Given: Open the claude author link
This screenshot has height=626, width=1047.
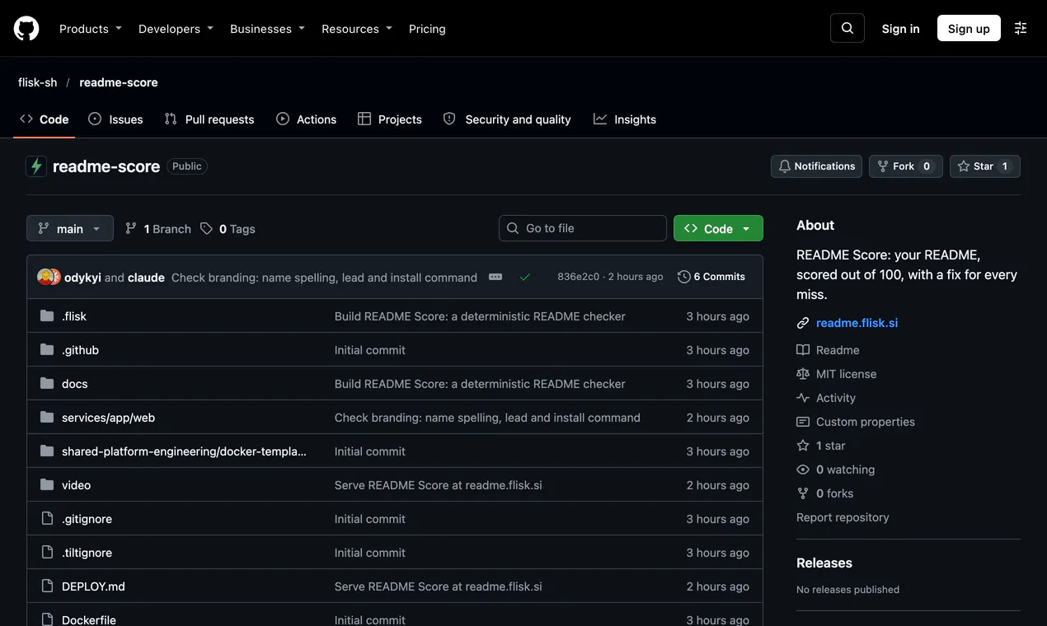Looking at the screenshot, I should point(146,278).
